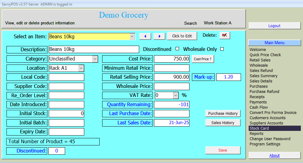Tick the Discontinued checkbox
The height and width of the screenshot is (163, 303).
[177, 49]
